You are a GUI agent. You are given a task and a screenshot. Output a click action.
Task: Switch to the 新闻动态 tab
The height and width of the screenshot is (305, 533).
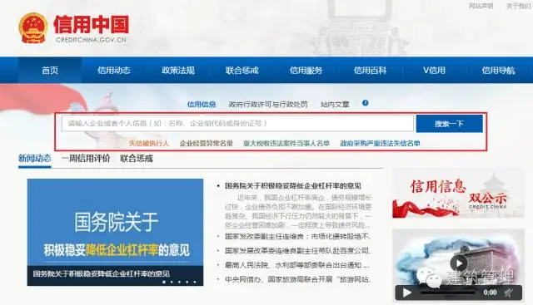35,158
